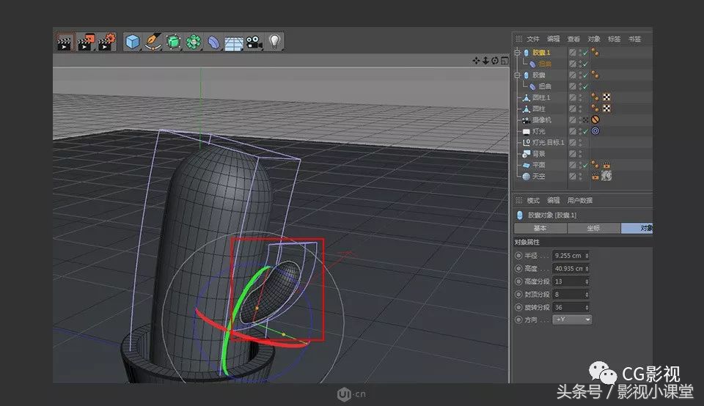Click the Camera object toolbar icon

[254, 43]
